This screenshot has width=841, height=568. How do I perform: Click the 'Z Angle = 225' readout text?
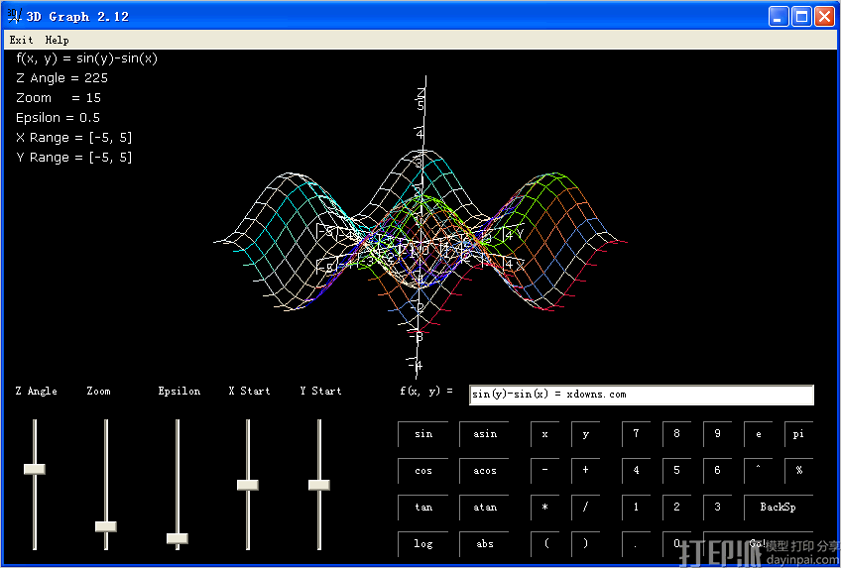click(61, 78)
